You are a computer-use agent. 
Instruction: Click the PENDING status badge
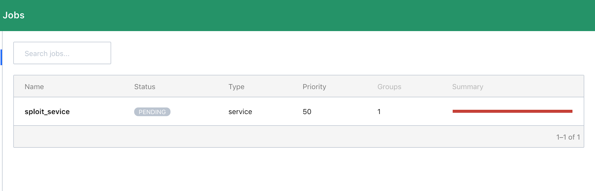152,112
